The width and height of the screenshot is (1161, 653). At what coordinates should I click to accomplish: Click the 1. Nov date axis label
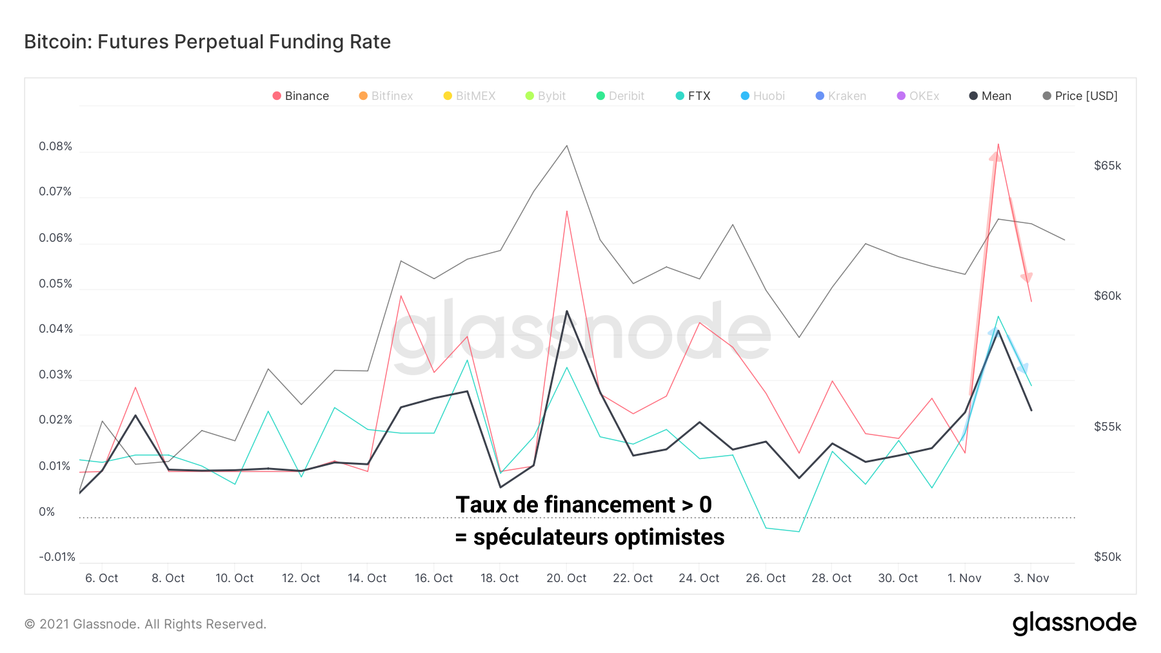964,578
